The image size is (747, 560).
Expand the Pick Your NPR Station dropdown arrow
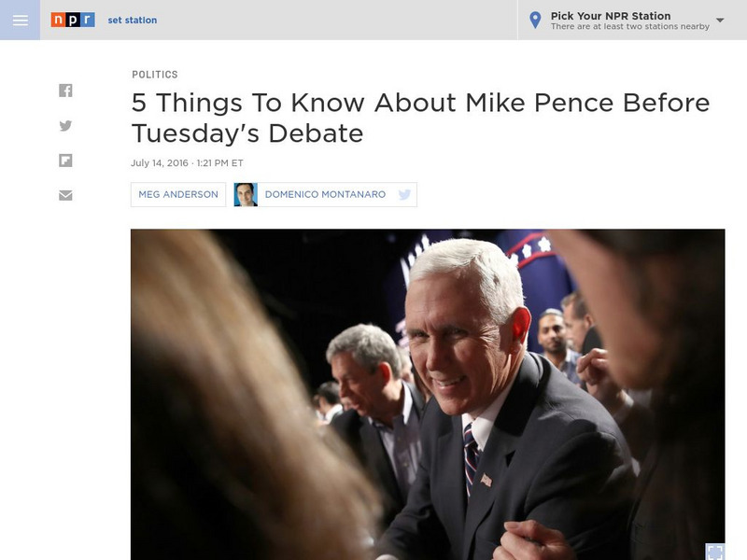pyautogui.click(x=720, y=20)
